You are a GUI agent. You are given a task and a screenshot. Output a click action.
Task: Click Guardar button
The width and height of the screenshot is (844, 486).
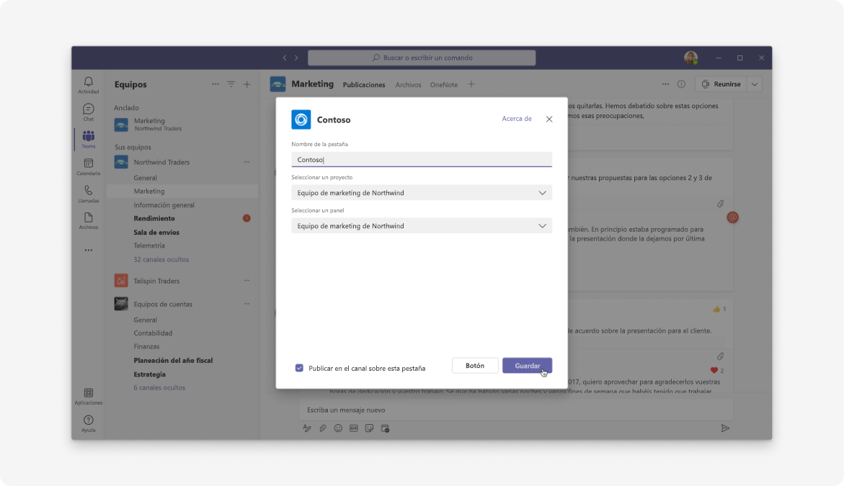pyautogui.click(x=527, y=366)
